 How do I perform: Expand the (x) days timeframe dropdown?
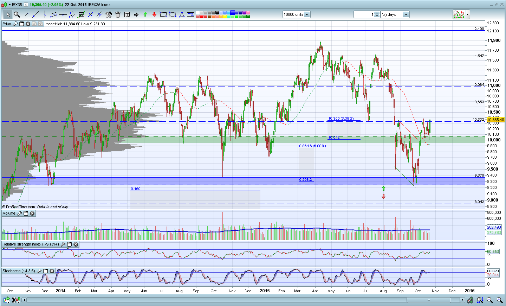406,14
